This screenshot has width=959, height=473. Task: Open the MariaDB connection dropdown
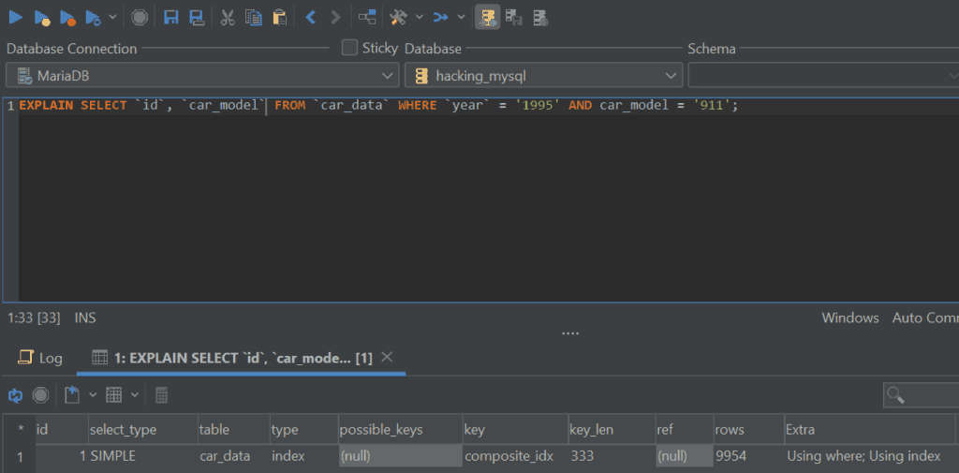click(202, 76)
